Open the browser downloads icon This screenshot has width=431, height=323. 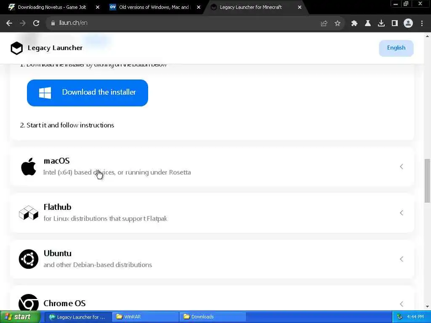[x=381, y=24]
